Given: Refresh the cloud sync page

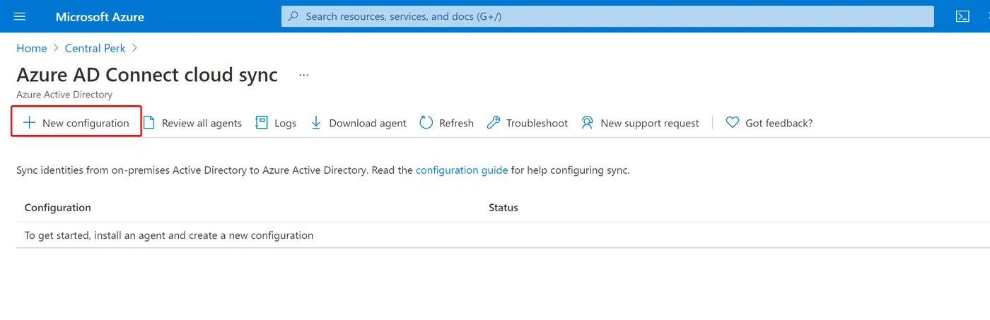Looking at the screenshot, I should tap(446, 123).
